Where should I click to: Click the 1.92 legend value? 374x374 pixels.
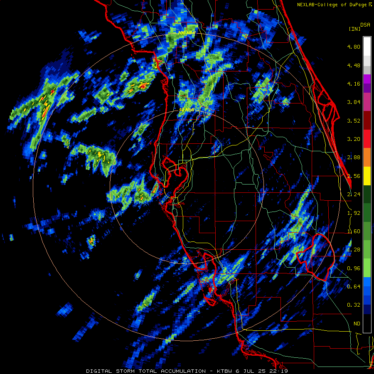354,213
